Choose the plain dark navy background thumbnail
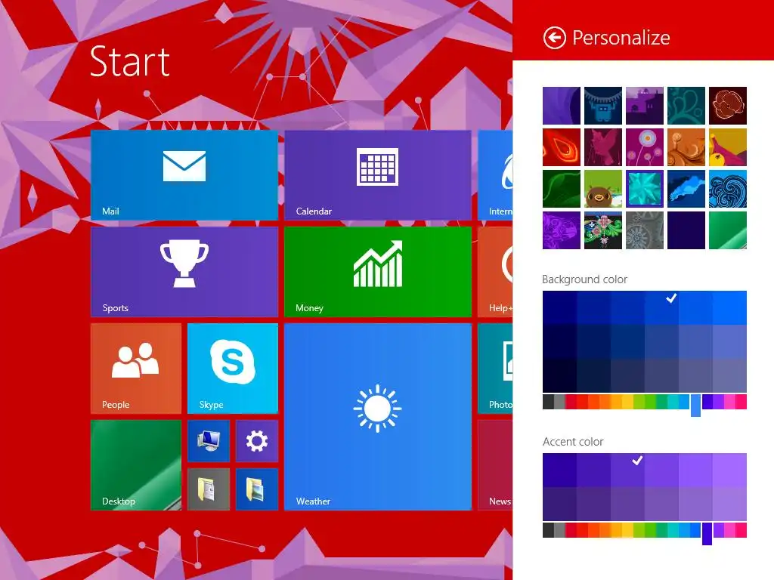This screenshot has height=580, width=774. point(686,230)
